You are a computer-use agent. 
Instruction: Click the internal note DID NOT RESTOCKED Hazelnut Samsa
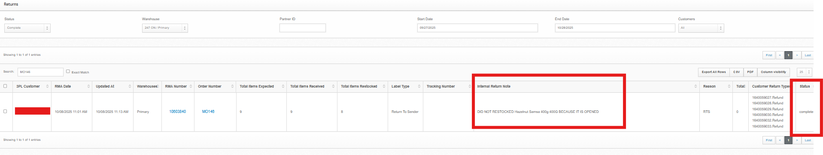[x=538, y=112]
